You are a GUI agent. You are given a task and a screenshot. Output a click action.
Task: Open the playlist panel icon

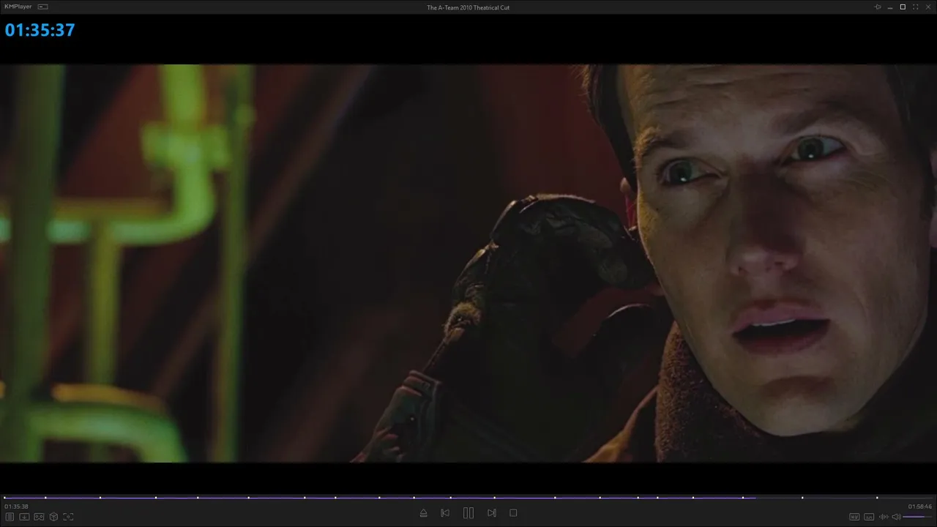10,517
